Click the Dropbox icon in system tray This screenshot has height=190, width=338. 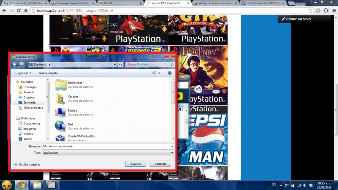311,185
